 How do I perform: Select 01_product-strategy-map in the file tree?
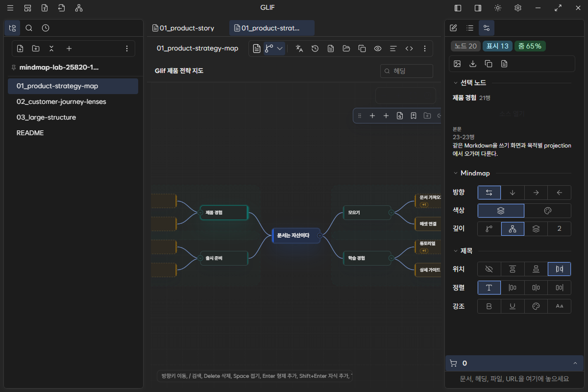point(73,86)
